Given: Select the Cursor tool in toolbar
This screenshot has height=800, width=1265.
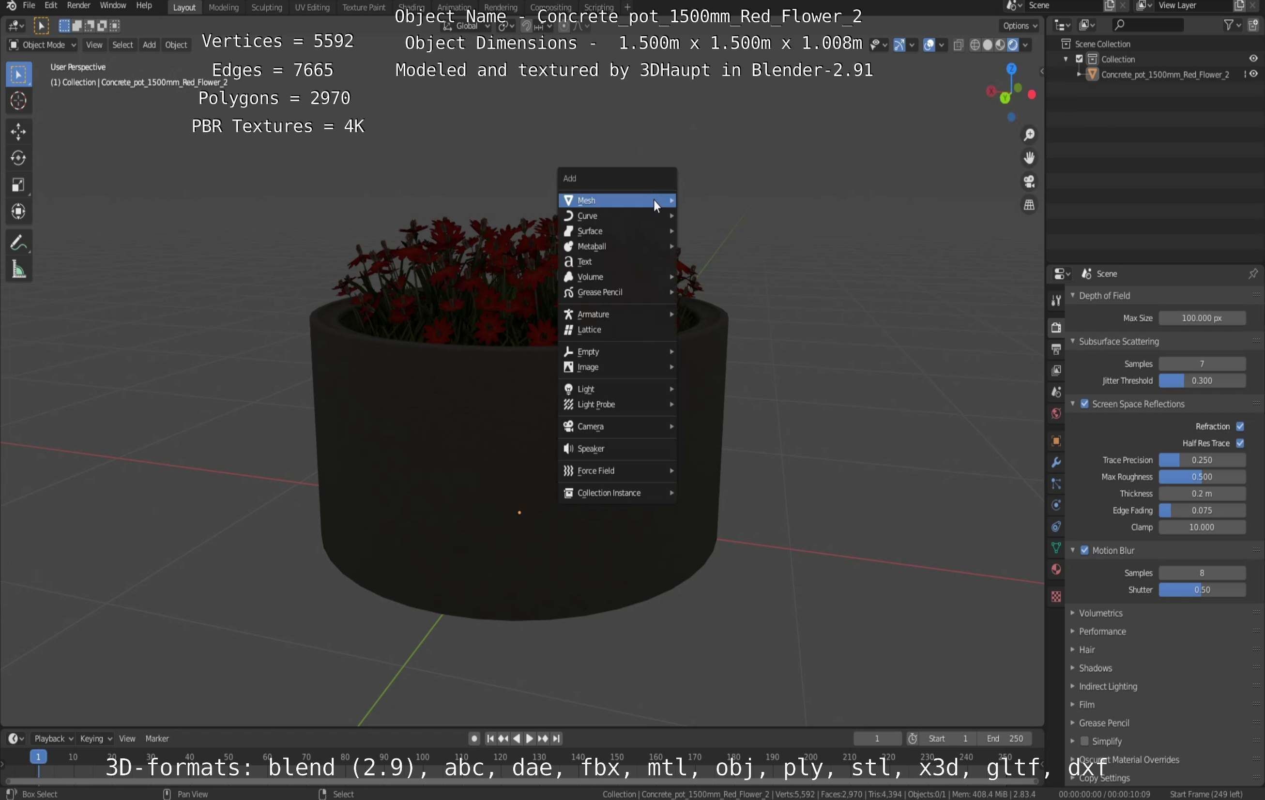Looking at the screenshot, I should tap(18, 101).
